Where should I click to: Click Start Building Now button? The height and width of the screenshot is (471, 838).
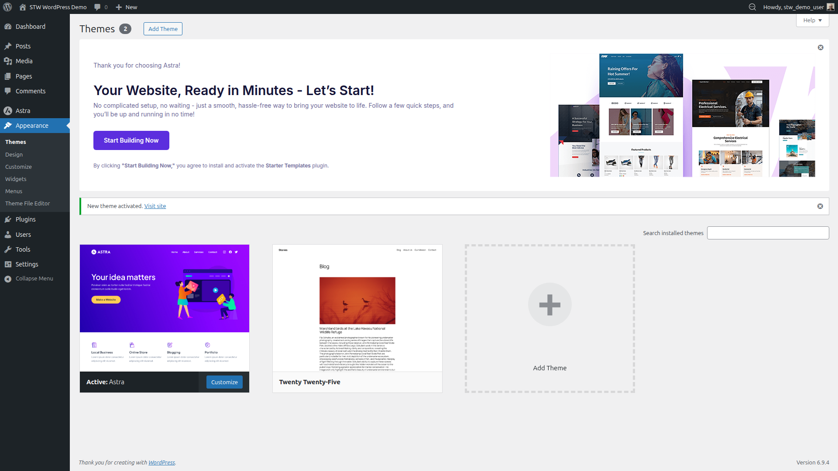click(131, 140)
